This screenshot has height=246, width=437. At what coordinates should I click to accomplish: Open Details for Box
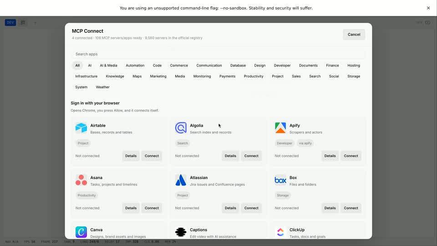330,208
